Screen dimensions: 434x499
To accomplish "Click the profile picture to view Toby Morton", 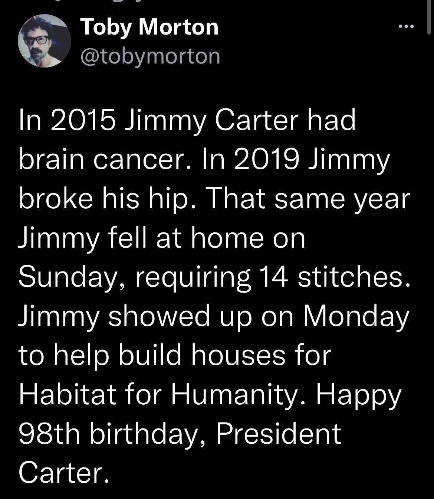I will (44, 41).
